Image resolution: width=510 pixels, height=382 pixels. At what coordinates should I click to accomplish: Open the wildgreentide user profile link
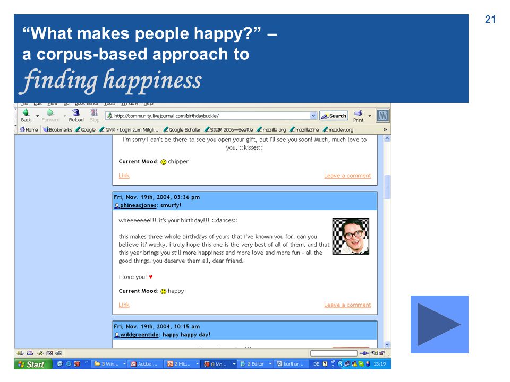click(139, 335)
